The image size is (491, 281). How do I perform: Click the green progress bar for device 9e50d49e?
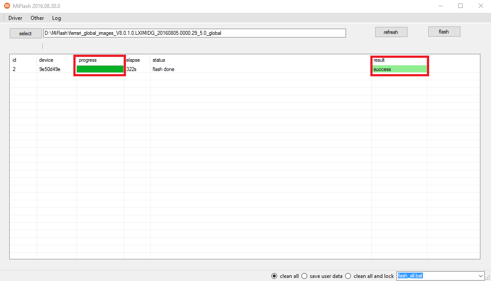[100, 69]
